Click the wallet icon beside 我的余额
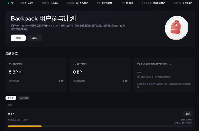Viewport: 199px width, 131px height. click(x=10, y=64)
